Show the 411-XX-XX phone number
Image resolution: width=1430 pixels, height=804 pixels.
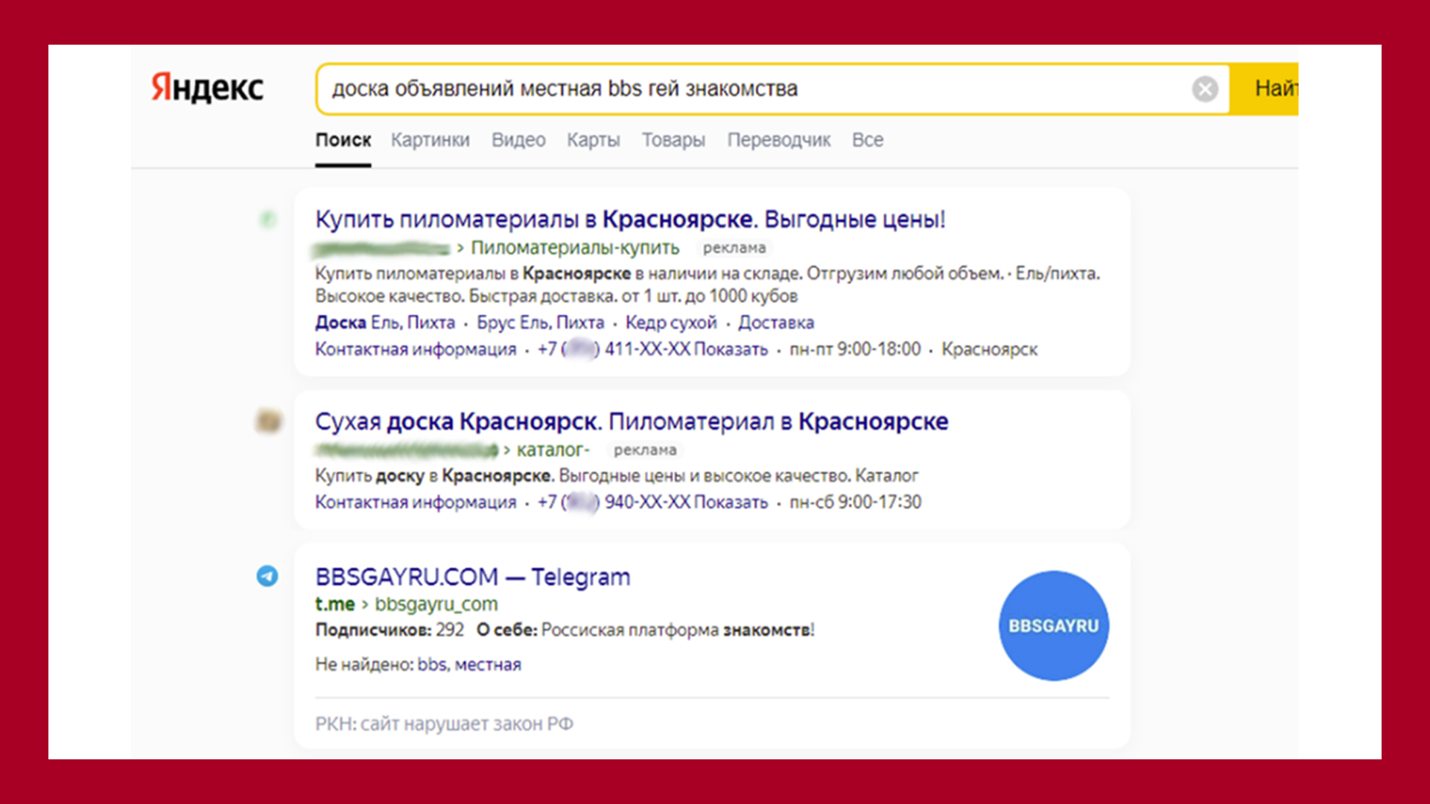click(652, 349)
